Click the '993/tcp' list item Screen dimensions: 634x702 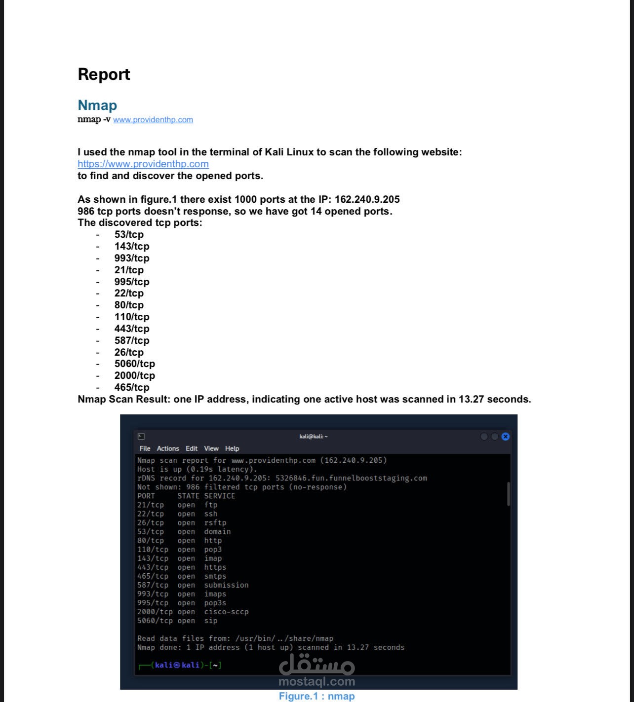[x=132, y=258]
